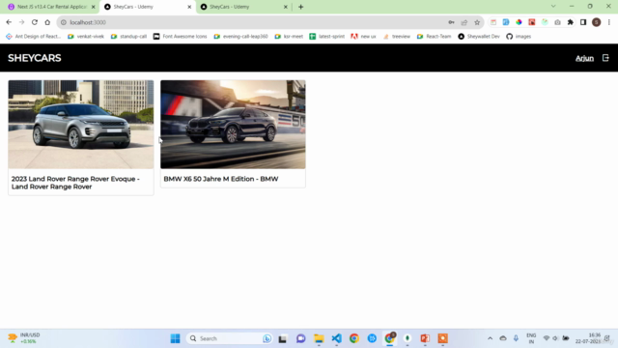The width and height of the screenshot is (618, 348).
Task: Open Ant Design of React bookmark
Action: [34, 37]
